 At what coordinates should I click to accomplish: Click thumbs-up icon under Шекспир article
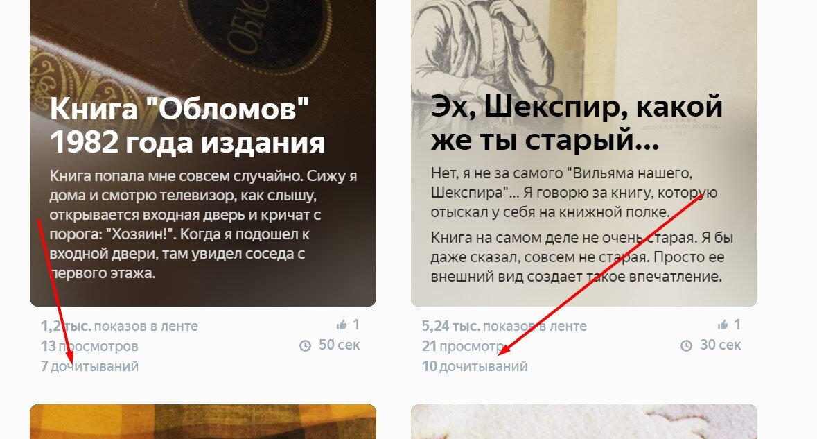pos(723,325)
